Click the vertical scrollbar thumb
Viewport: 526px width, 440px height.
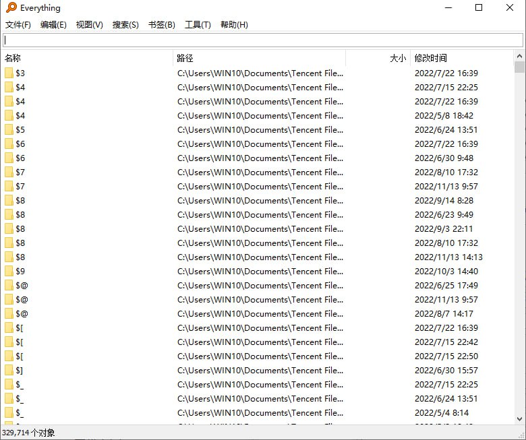pyautogui.click(x=520, y=67)
